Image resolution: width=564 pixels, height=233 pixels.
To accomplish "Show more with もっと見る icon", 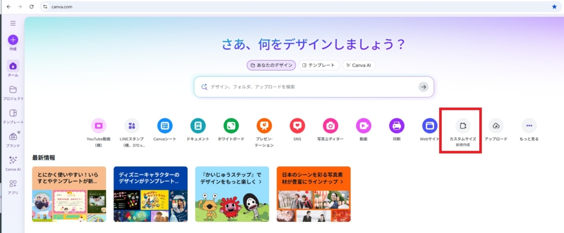I will tap(529, 126).
